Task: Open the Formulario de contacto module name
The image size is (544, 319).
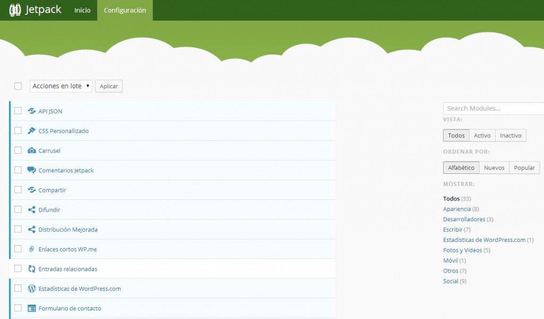Action: 70,308
